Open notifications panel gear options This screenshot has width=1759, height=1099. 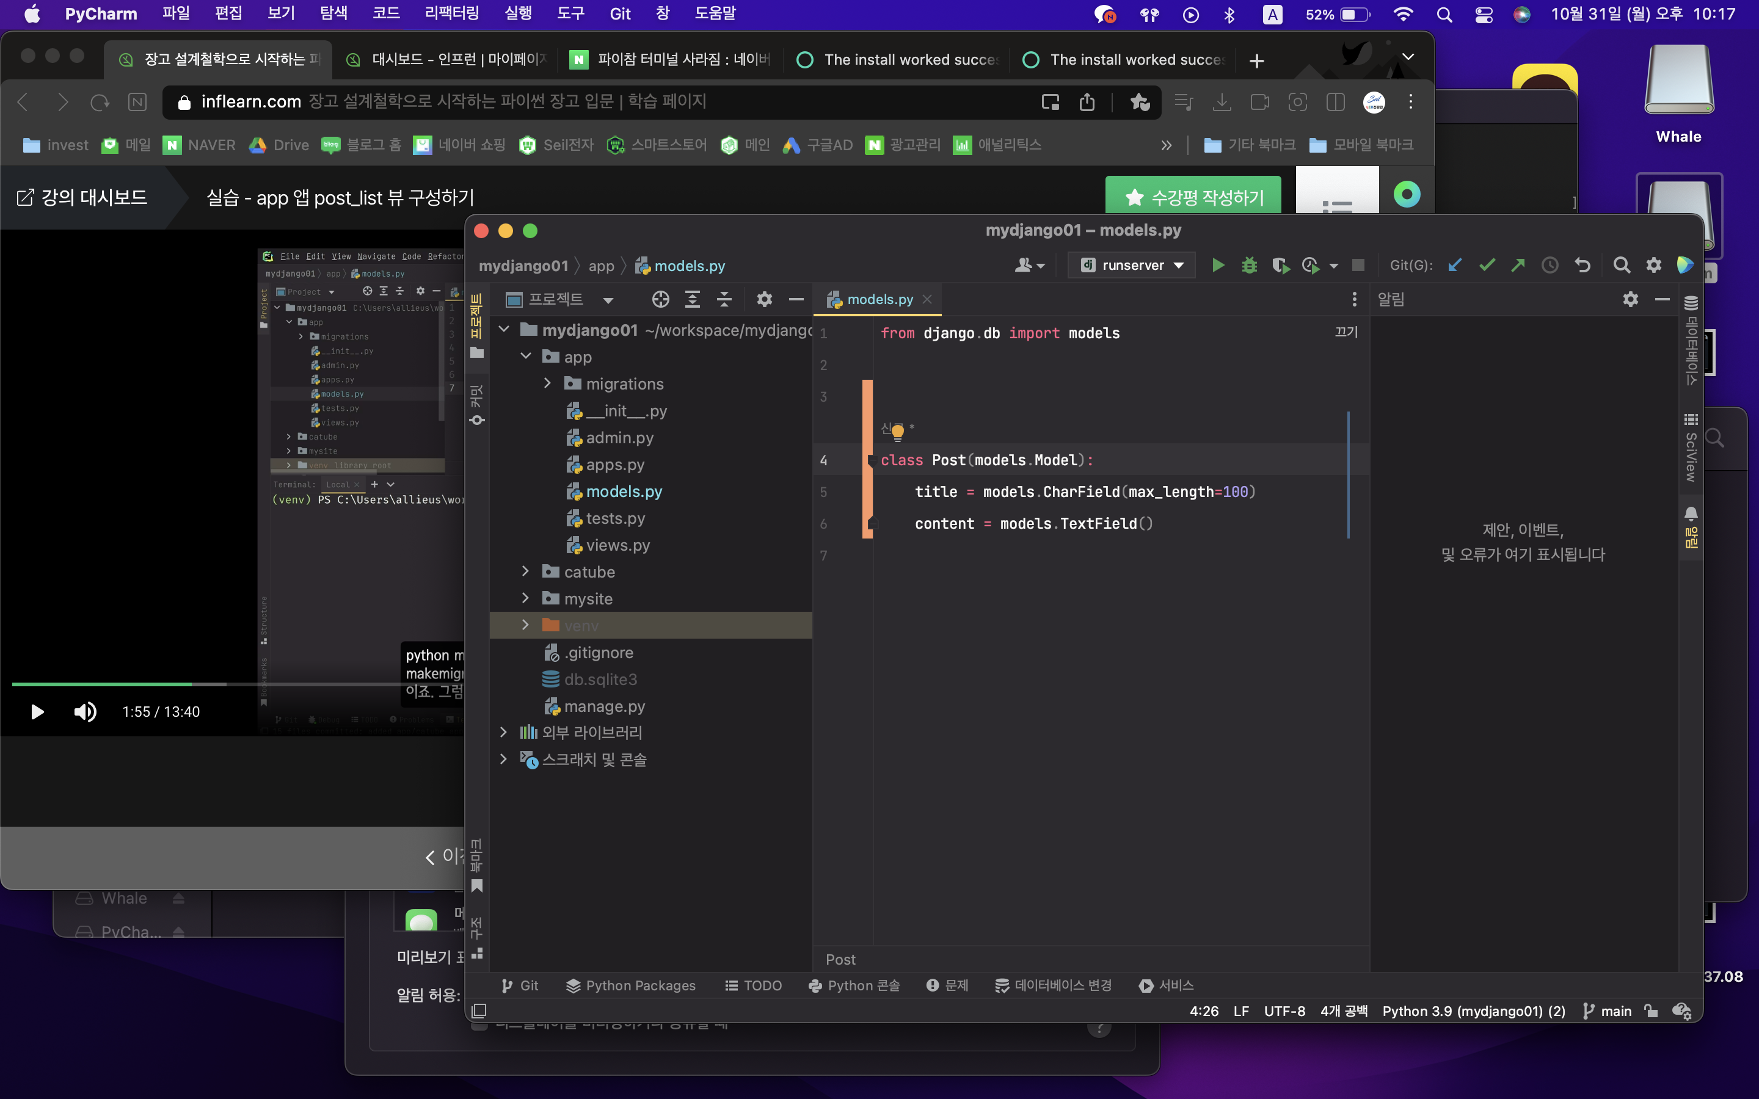click(x=1630, y=299)
